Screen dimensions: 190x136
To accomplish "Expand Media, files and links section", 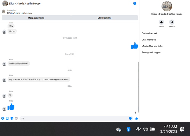I will (x=152, y=46).
